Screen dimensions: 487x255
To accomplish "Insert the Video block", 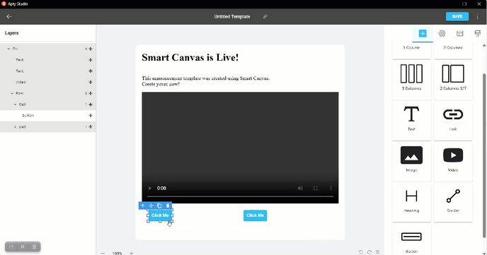I will [x=453, y=162].
